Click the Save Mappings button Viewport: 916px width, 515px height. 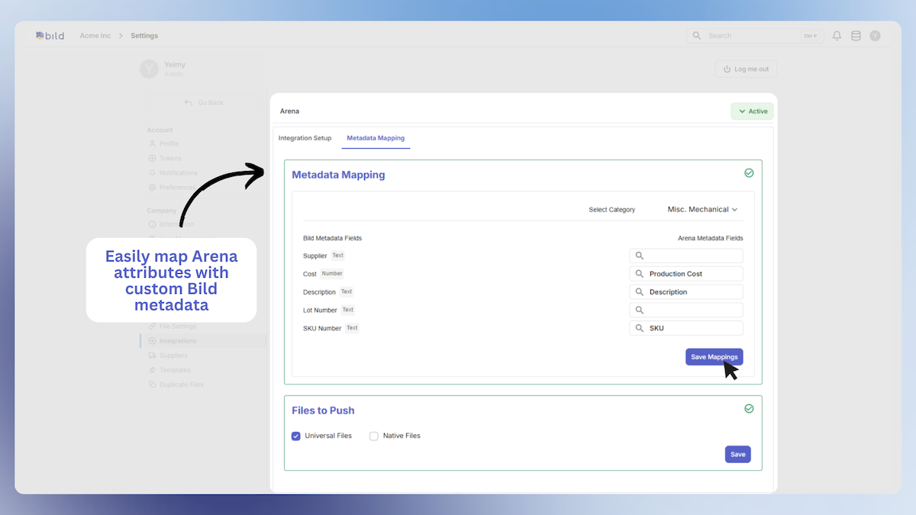coord(714,357)
